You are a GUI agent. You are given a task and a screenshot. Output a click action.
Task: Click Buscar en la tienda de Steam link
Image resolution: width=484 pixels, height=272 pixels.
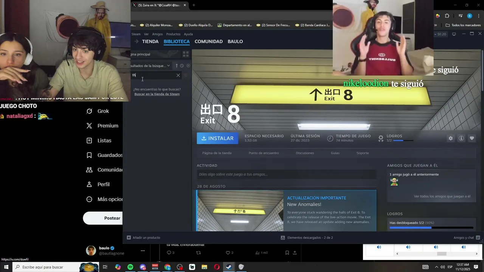157,94
